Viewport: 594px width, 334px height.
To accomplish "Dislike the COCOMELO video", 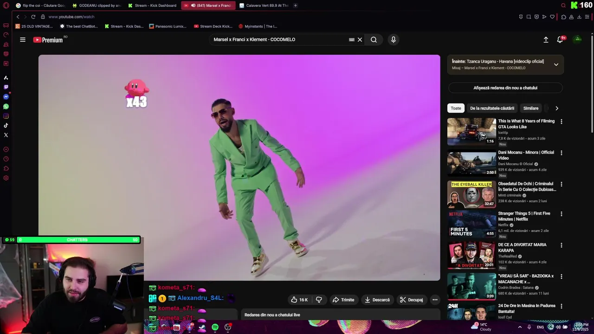I will click(x=319, y=300).
